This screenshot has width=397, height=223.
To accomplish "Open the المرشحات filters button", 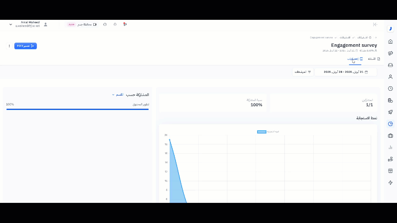I will (x=303, y=72).
